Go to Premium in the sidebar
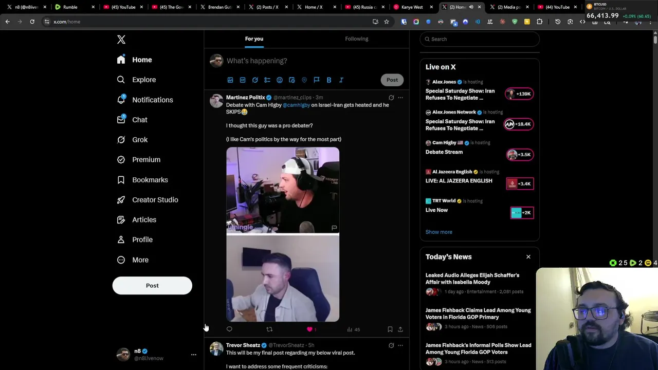Viewport: 658px width, 370px height. click(139, 160)
